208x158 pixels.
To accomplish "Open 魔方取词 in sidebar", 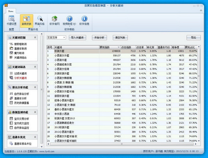I will point(17,53).
